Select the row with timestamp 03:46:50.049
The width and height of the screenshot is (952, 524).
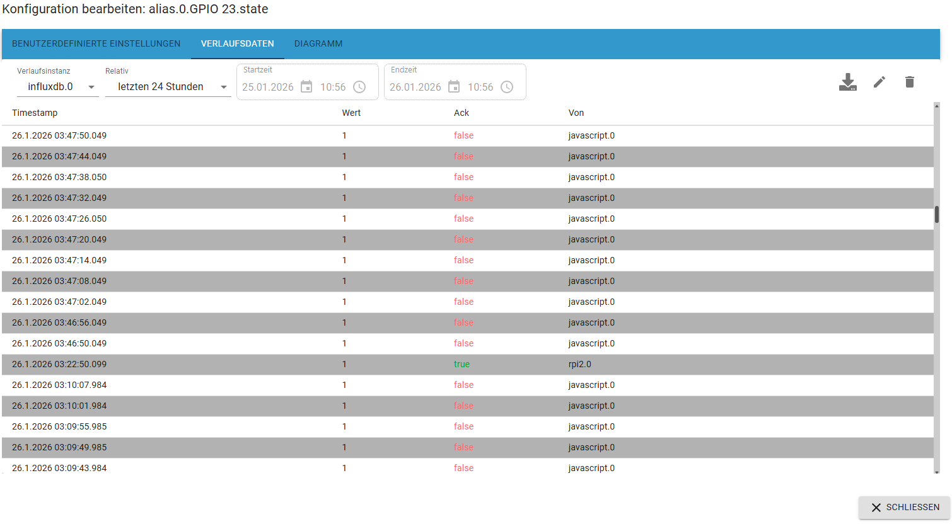pyautogui.click(x=468, y=343)
